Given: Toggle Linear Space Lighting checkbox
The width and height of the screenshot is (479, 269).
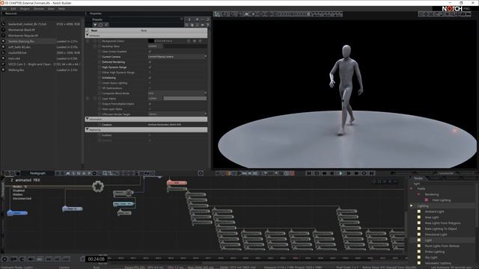Looking at the screenshot, I should (x=150, y=83).
